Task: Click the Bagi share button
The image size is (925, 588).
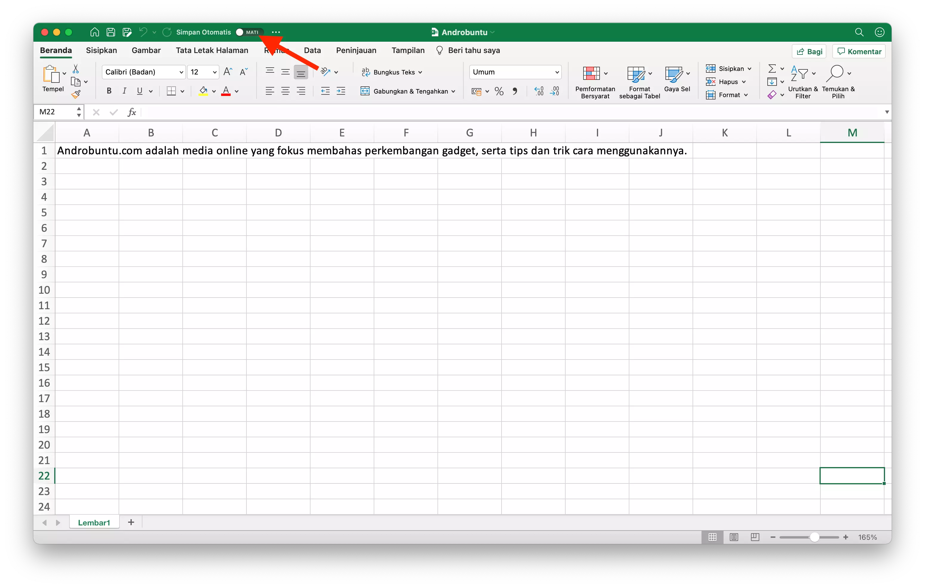Action: point(808,51)
